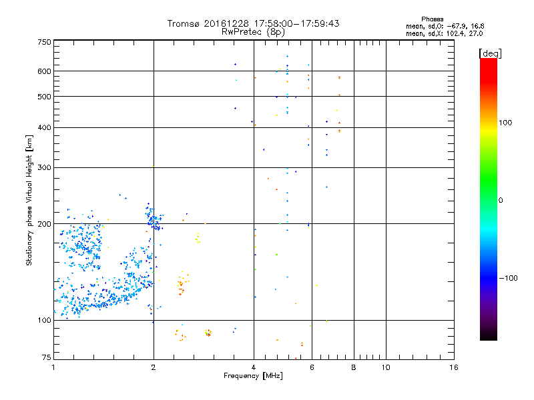The width and height of the screenshot is (534, 400).
Task: Click x-axis tick label '4'
Action: (x=254, y=367)
